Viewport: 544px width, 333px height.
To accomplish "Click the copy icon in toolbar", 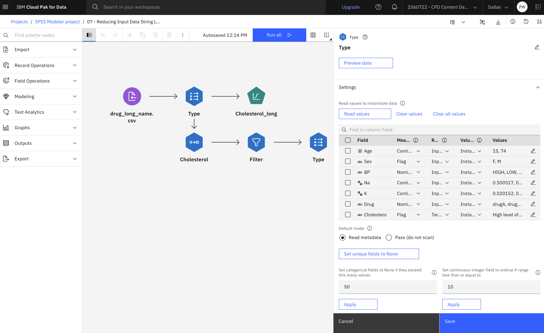I will pyautogui.click(x=143, y=35).
